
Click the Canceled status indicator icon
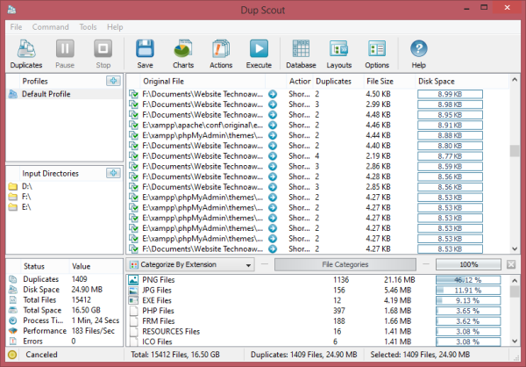pos(12,355)
